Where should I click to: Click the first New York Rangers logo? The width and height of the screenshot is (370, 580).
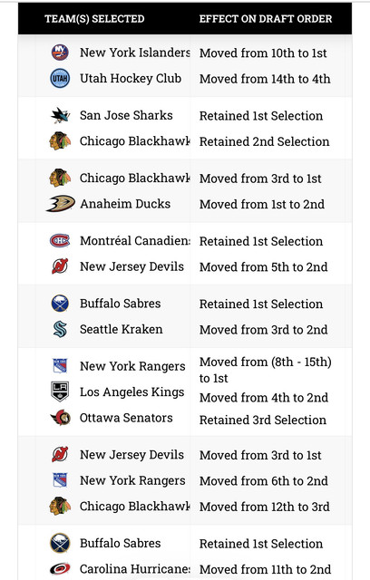point(60,366)
